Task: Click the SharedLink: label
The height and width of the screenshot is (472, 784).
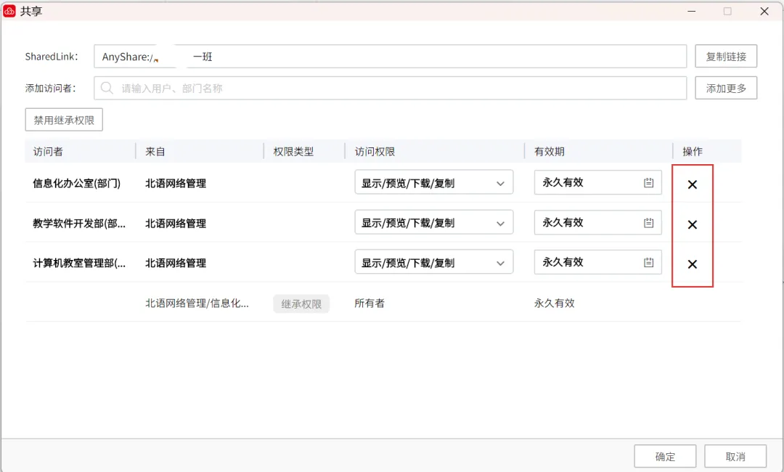Action: tap(52, 57)
